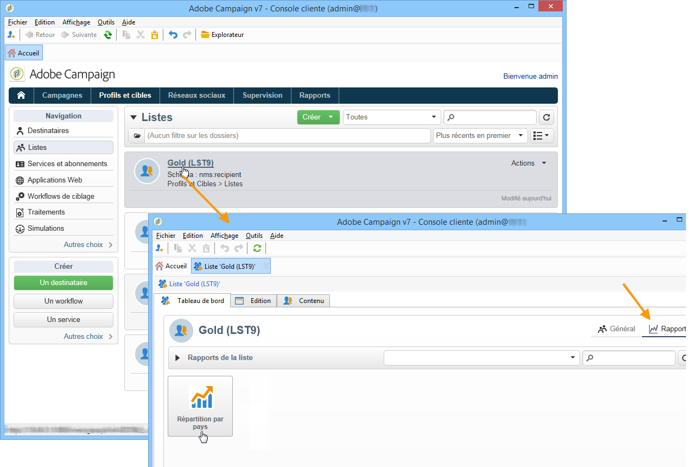
Task: Click the folder filter icon under Listes
Action: tap(137, 136)
